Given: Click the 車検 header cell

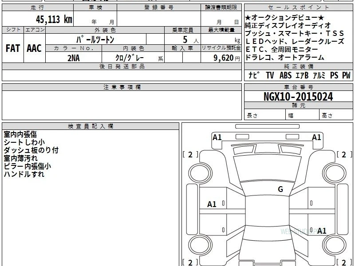Looking at the screenshot, I should (95, 8).
